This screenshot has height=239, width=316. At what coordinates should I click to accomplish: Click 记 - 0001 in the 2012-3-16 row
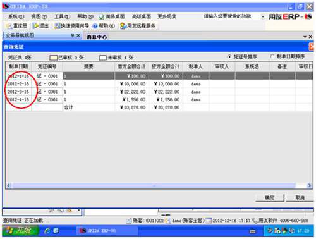[x=47, y=92]
